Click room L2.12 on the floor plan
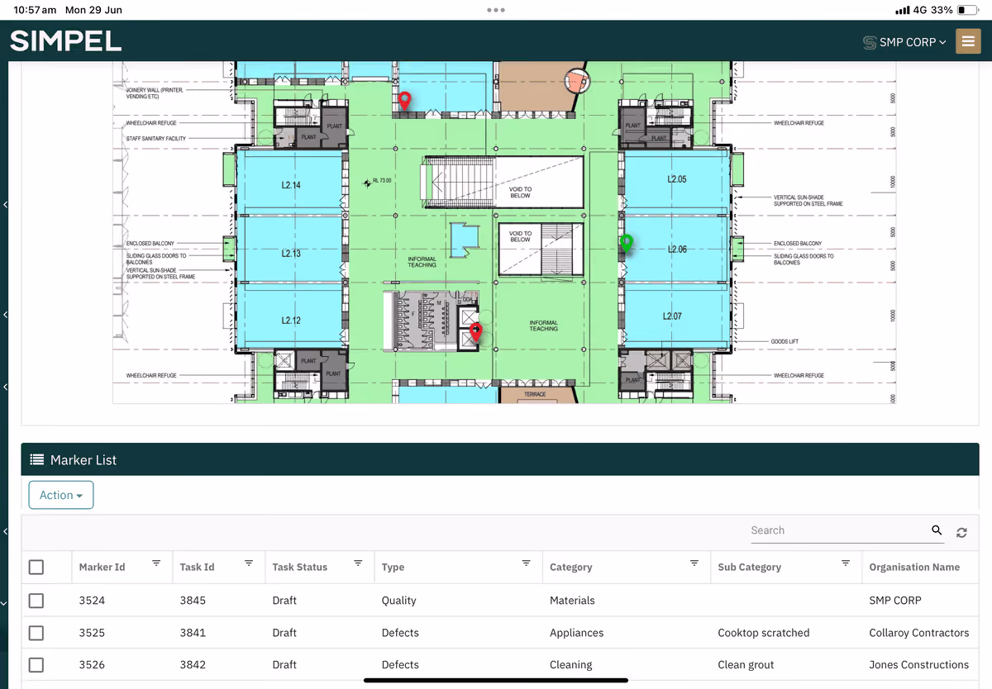 click(x=290, y=320)
